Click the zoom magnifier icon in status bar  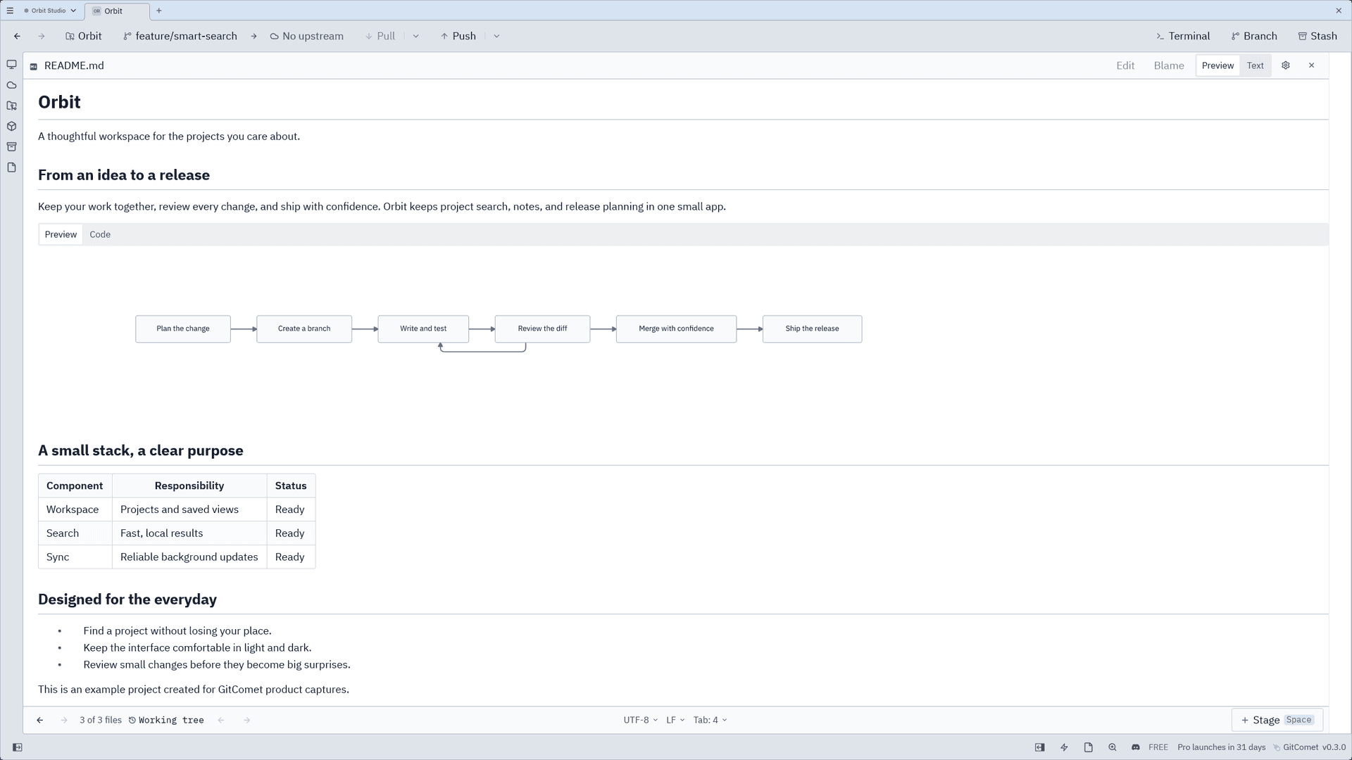tap(1112, 747)
